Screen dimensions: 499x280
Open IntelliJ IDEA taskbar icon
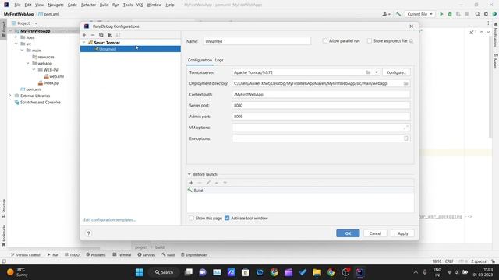pyautogui.click(x=360, y=272)
